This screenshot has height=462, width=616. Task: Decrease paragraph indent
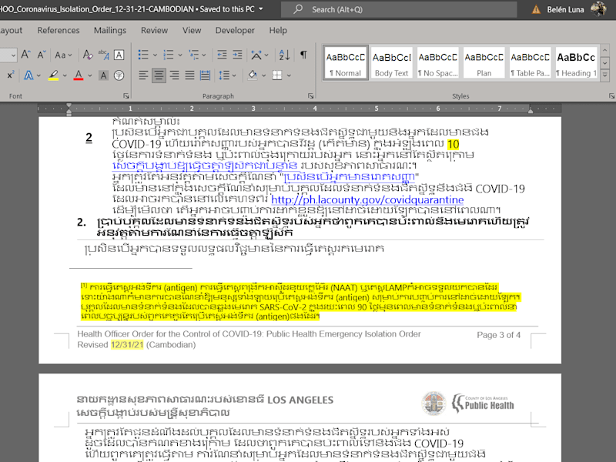click(x=222, y=55)
